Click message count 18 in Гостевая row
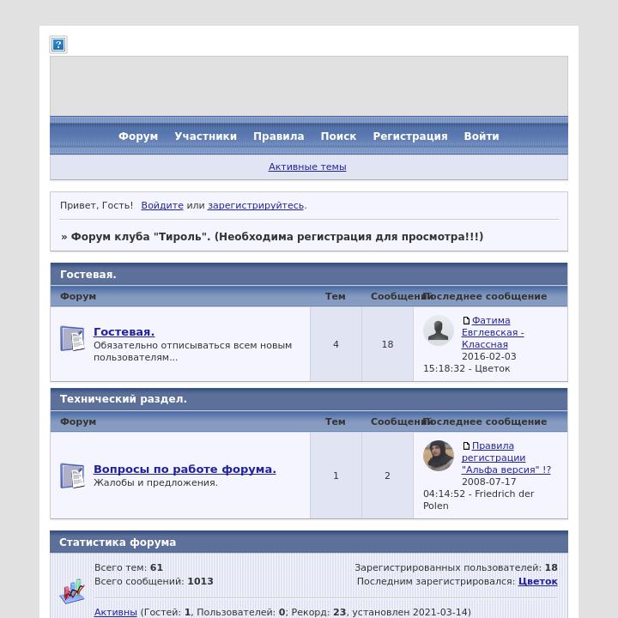 coord(387,344)
